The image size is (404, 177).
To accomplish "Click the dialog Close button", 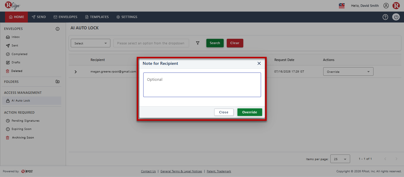I will click(x=224, y=112).
